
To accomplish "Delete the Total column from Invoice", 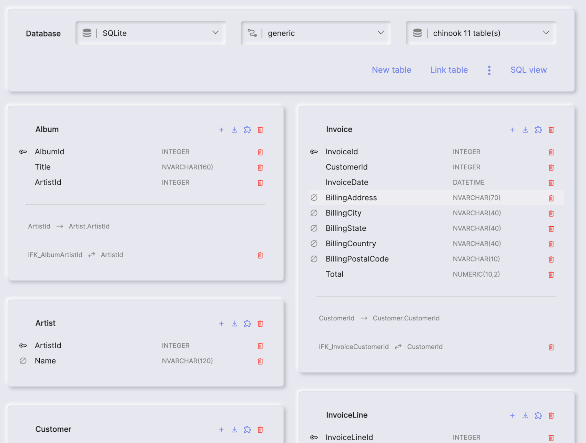I will [551, 275].
